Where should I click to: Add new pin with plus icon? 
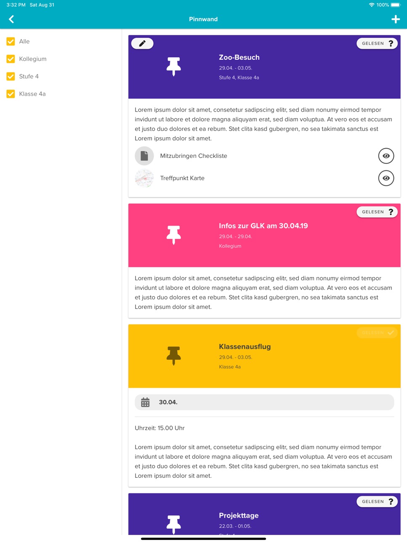point(395,19)
